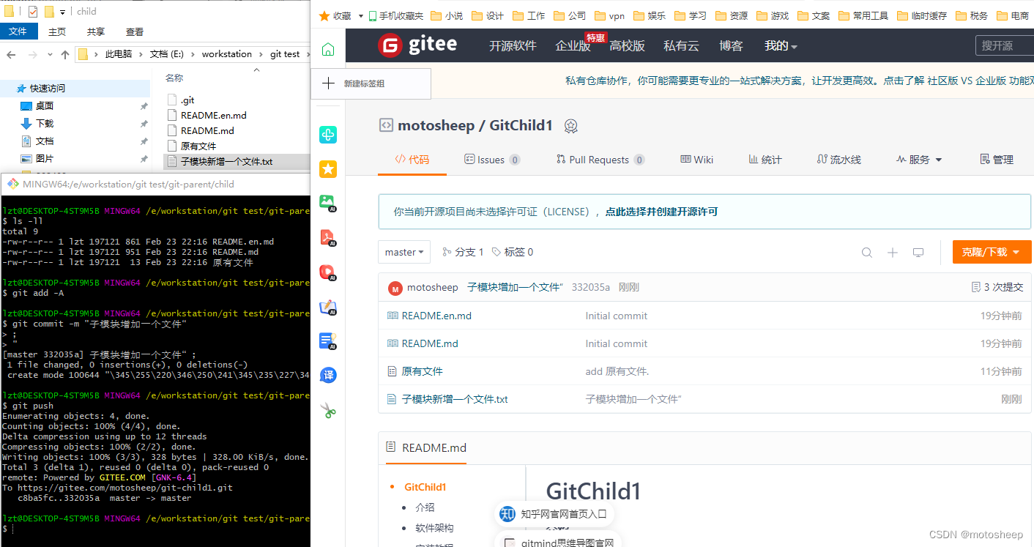Open the translate icon in browser sidebar
Screen dimensions: 1034x547
click(328, 376)
